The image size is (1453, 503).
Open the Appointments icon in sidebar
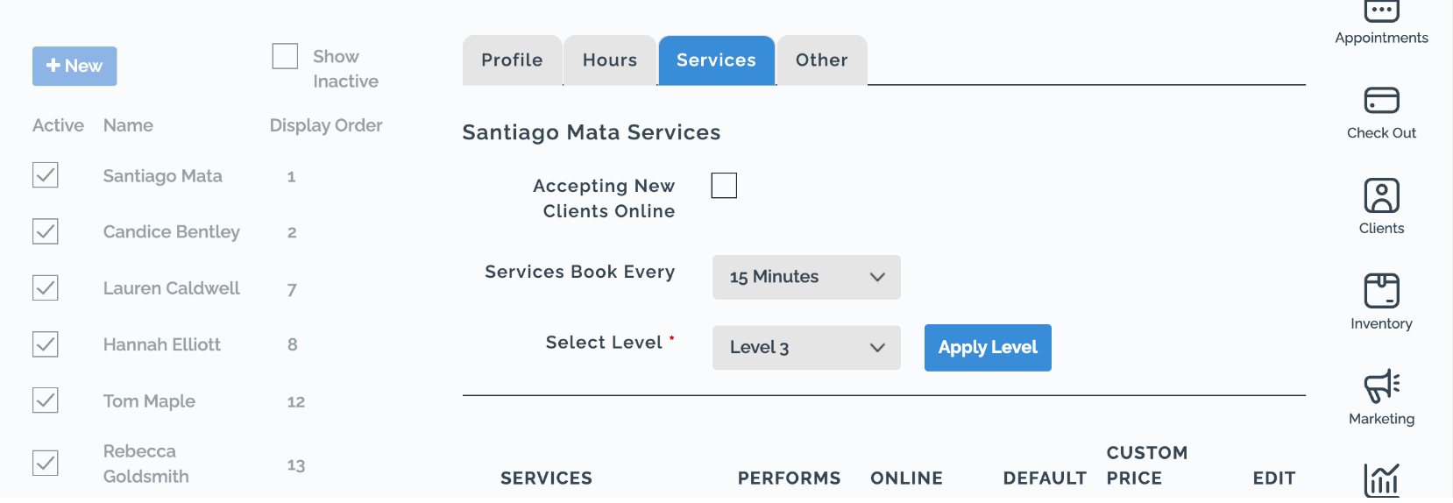click(1381, 11)
